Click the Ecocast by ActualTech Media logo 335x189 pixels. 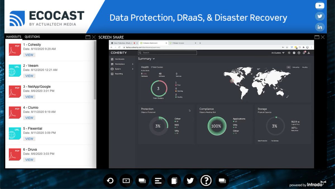[x=47, y=18]
